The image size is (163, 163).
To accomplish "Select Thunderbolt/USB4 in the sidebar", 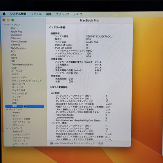I will [x=22, y=65].
